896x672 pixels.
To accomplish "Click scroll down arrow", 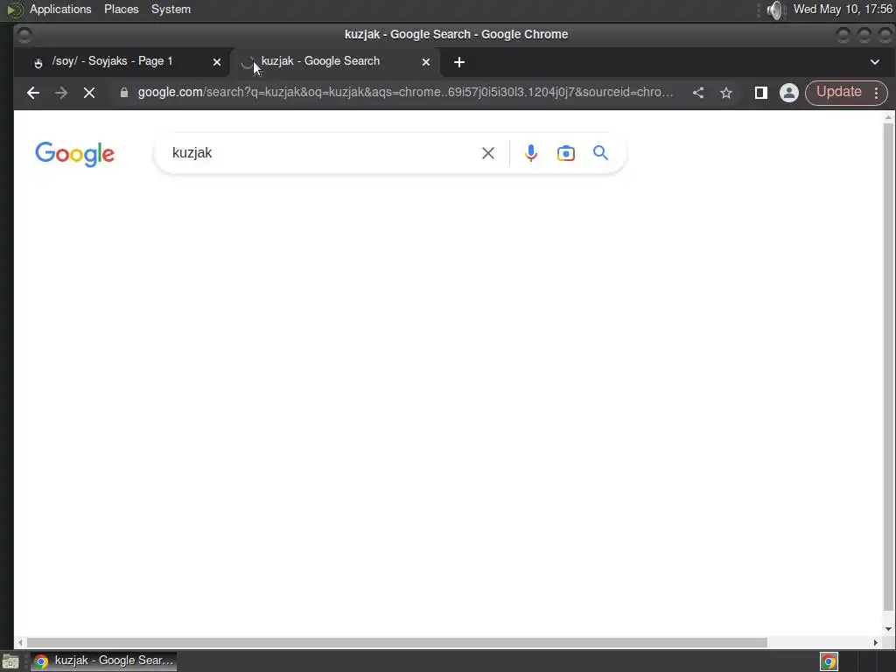I will [x=888, y=629].
